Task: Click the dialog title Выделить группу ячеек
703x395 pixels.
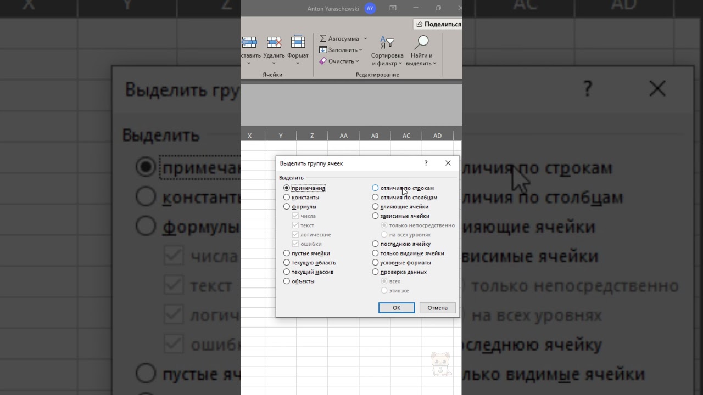Action: tap(311, 163)
